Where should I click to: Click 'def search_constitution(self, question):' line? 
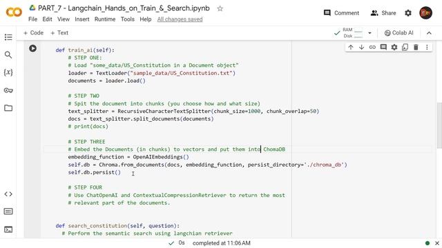(117, 226)
